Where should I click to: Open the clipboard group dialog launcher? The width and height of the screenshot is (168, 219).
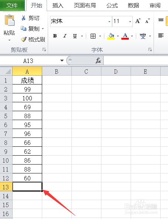coord(44,50)
